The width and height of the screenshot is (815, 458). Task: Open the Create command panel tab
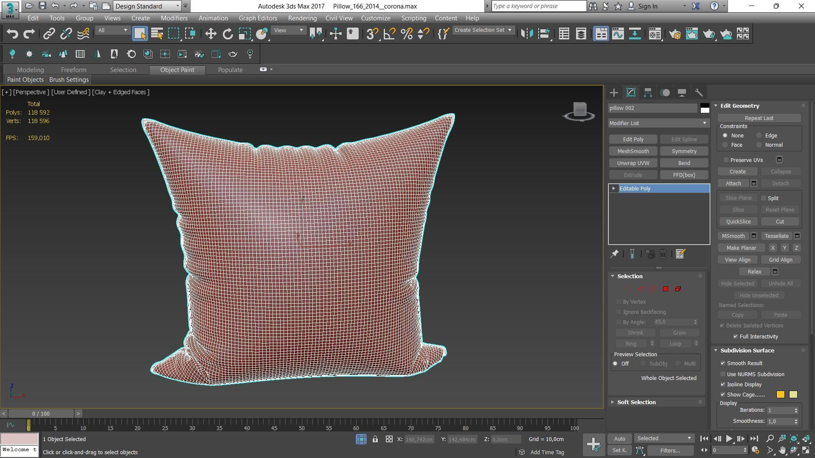pyautogui.click(x=614, y=92)
